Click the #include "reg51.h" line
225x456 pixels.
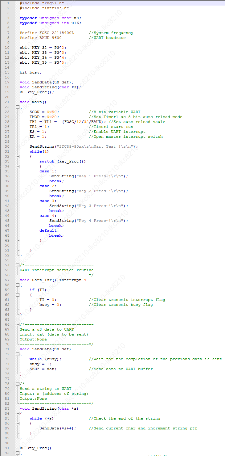click(42, 3)
